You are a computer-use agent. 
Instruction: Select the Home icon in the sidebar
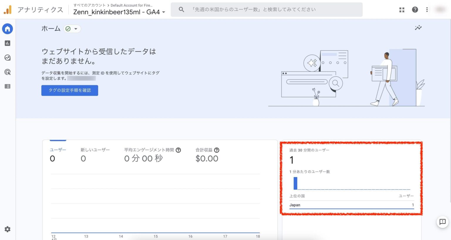click(7, 28)
